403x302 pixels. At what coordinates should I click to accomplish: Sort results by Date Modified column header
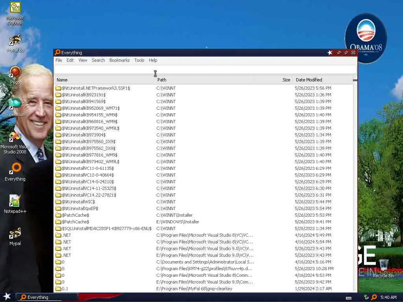click(323, 80)
